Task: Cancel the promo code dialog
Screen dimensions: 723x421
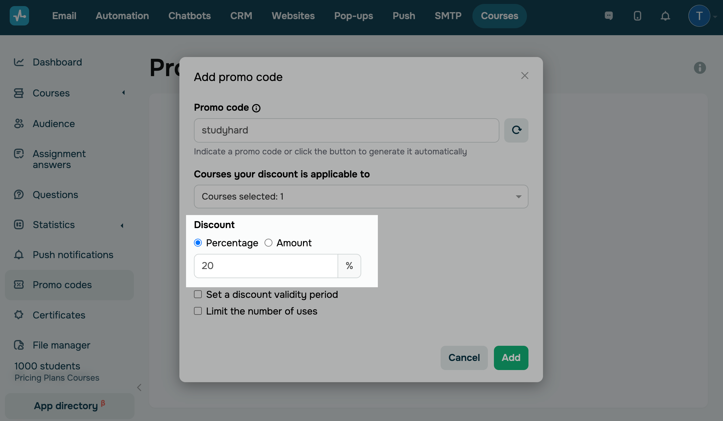Action: coord(464,358)
